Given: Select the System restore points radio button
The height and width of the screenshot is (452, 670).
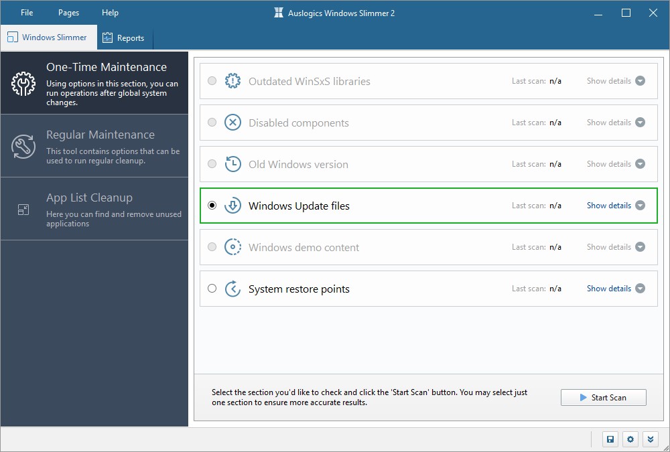Looking at the screenshot, I should pyautogui.click(x=212, y=289).
